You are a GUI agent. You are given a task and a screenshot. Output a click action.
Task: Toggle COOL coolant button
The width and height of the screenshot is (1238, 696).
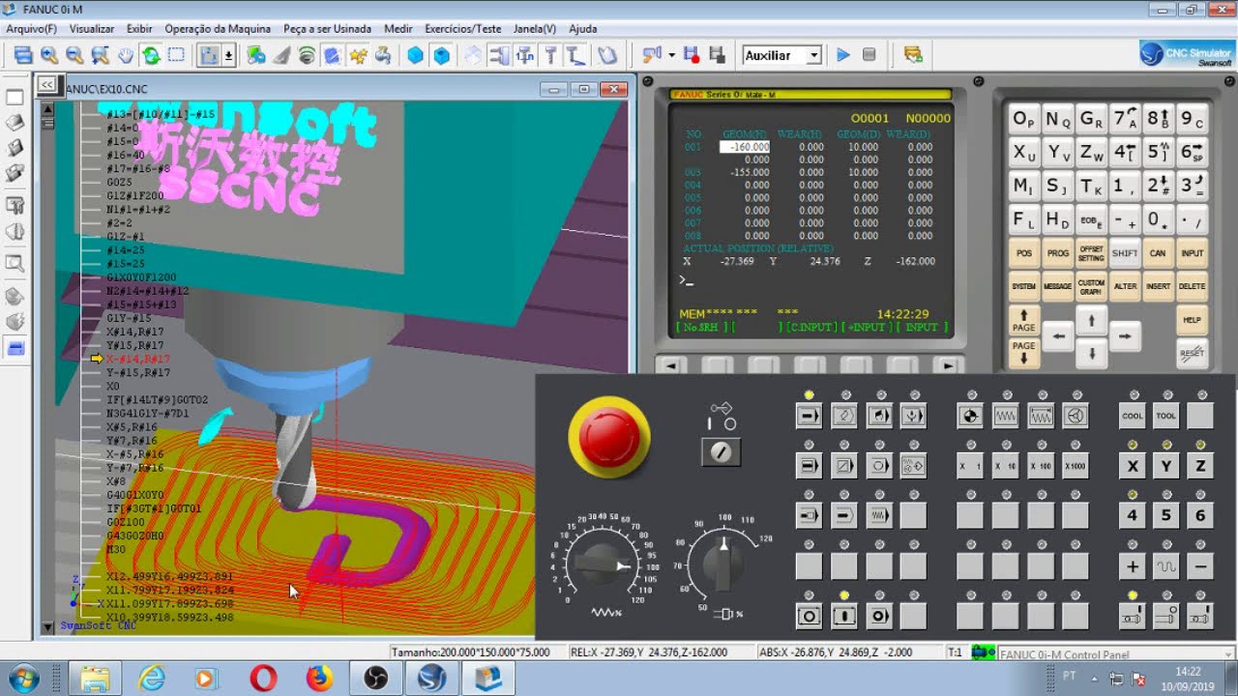pos(1132,417)
